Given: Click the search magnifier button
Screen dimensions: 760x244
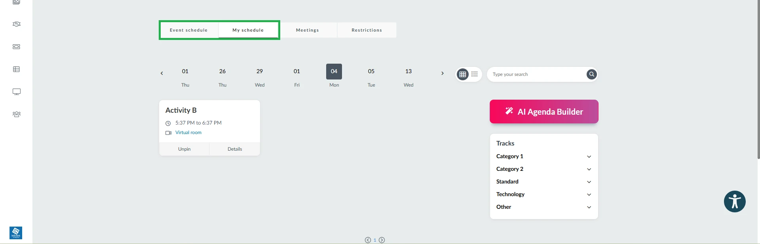Looking at the screenshot, I should [591, 74].
